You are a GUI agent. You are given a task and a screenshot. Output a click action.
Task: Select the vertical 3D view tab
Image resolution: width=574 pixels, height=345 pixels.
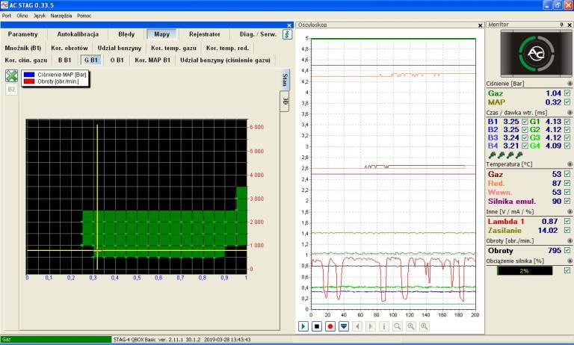pyautogui.click(x=286, y=102)
